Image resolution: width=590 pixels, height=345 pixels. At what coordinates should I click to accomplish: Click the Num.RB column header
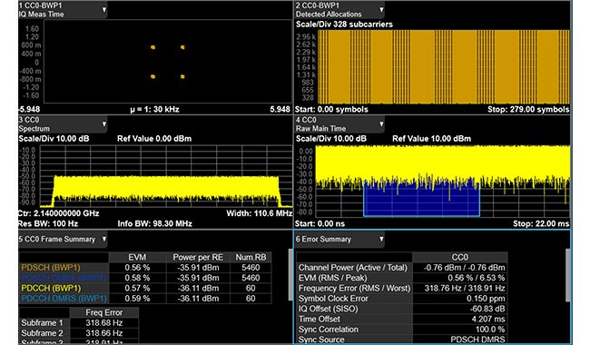pos(251,257)
